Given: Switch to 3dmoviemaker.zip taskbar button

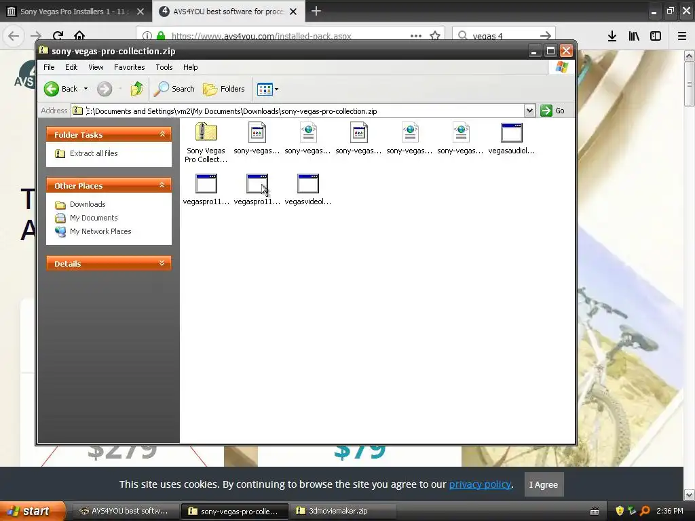Looking at the screenshot, I should click(x=342, y=511).
